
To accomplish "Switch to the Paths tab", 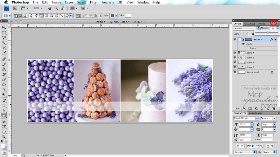I will click(x=262, y=24).
